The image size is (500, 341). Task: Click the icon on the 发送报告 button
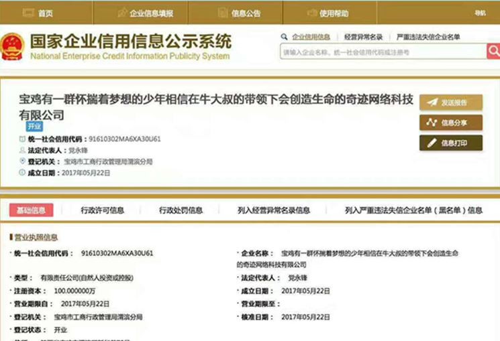[x=431, y=103]
